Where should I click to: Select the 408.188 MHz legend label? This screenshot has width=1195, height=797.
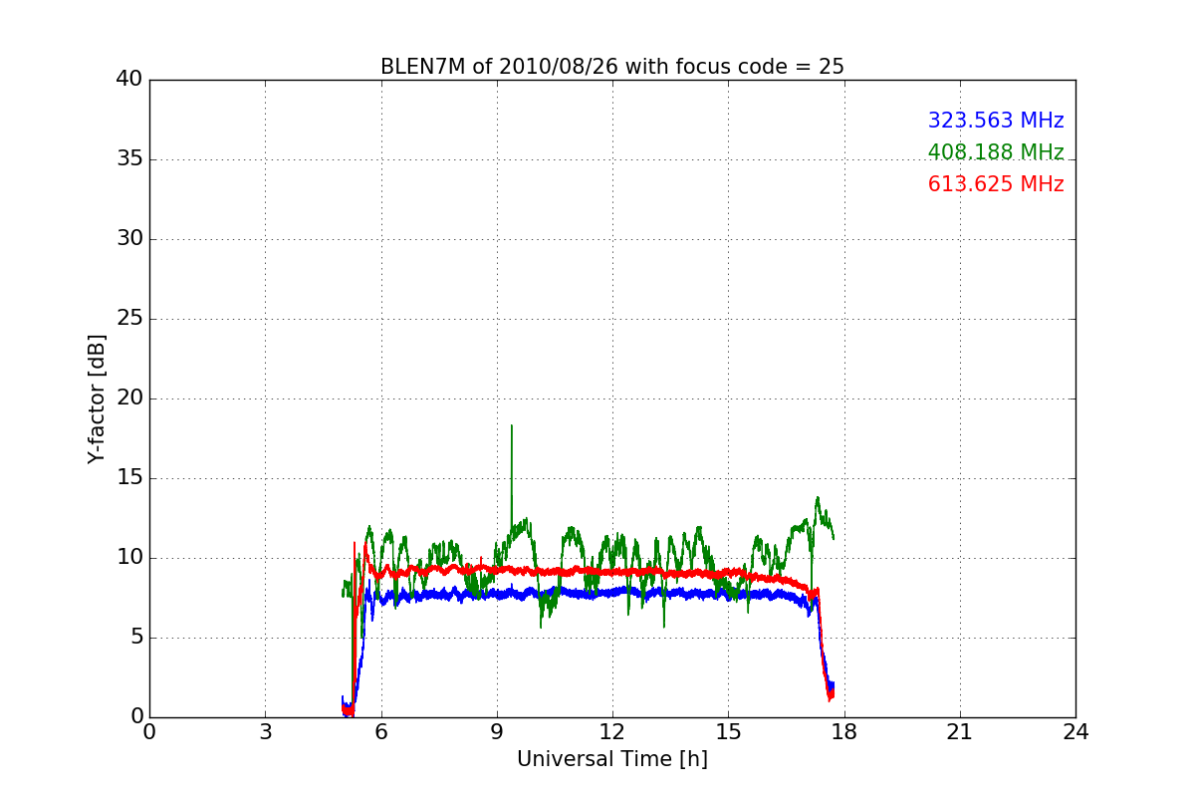(x=996, y=152)
